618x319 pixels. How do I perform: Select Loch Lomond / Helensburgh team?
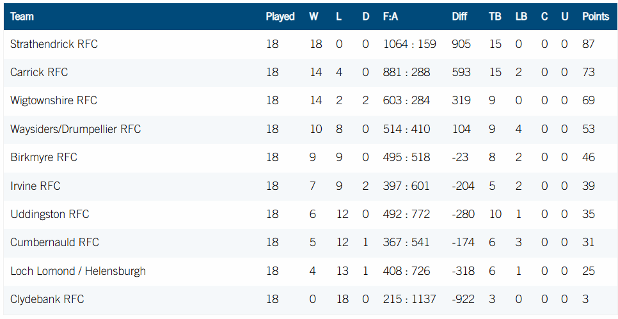point(78,271)
